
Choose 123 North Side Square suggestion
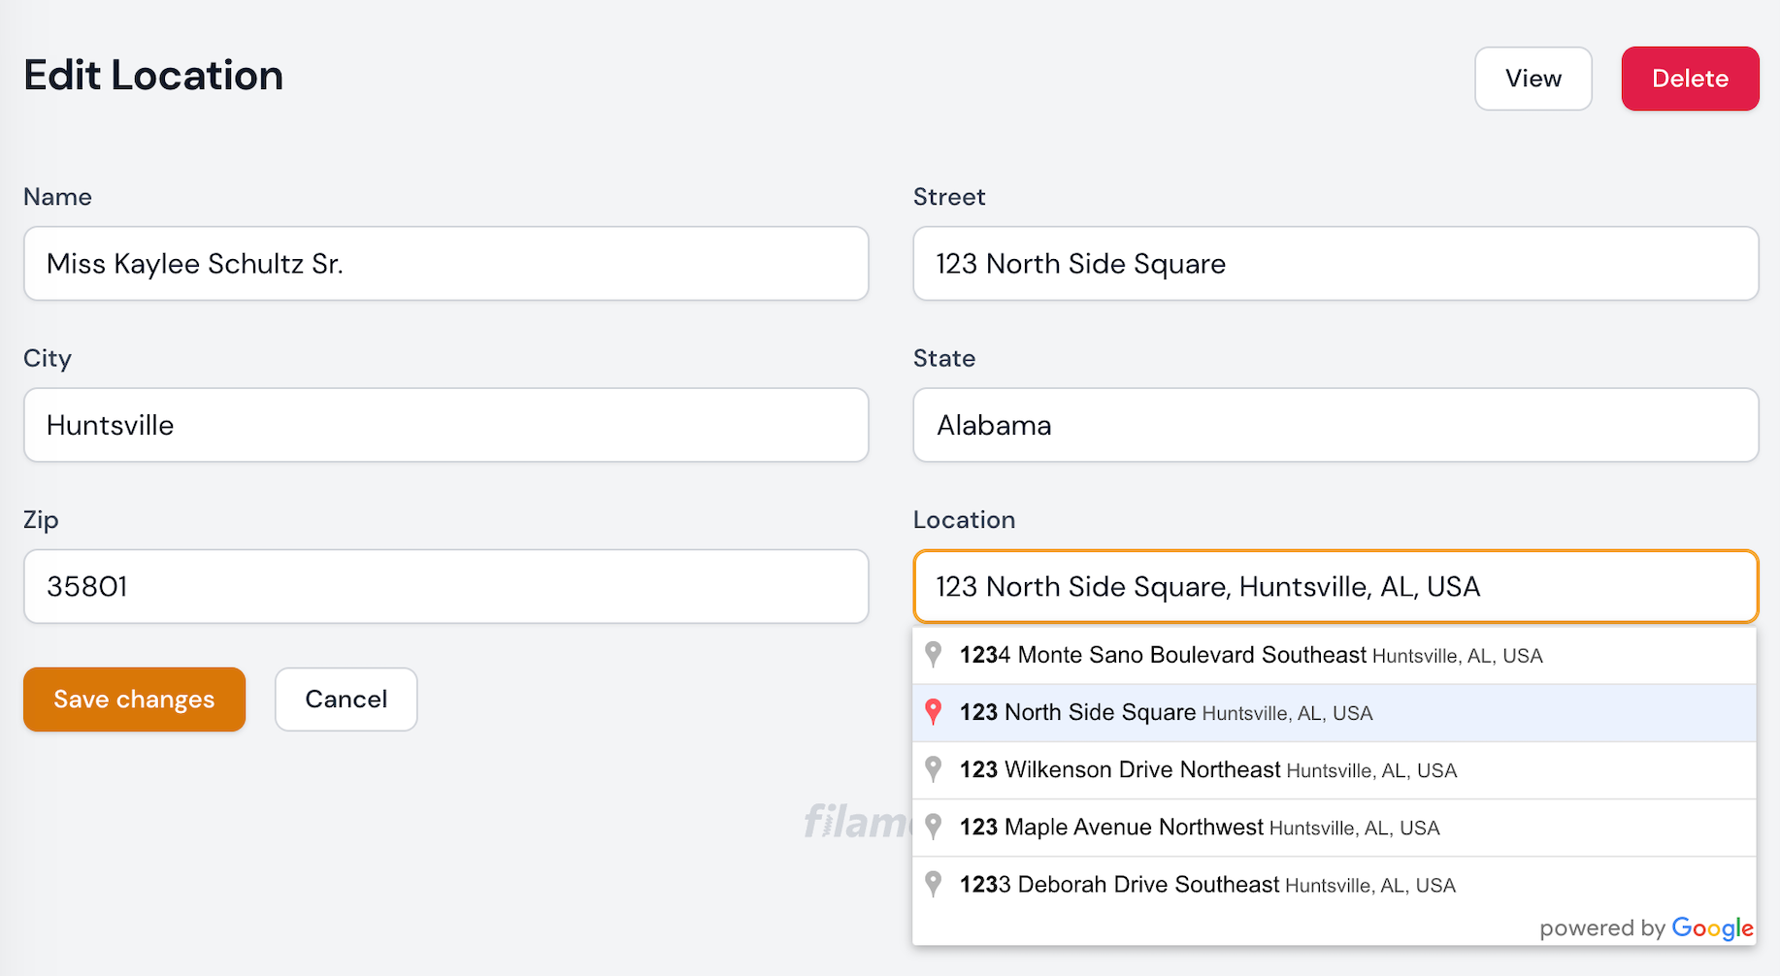pyautogui.click(x=1166, y=713)
